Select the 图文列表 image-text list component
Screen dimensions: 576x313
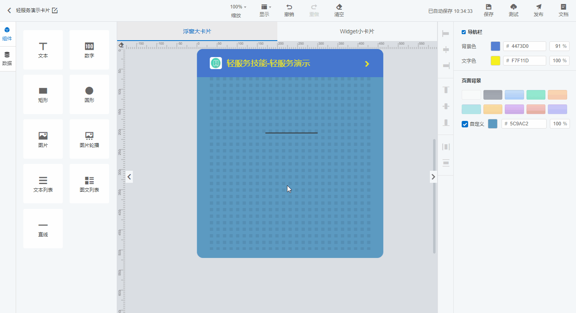89,184
